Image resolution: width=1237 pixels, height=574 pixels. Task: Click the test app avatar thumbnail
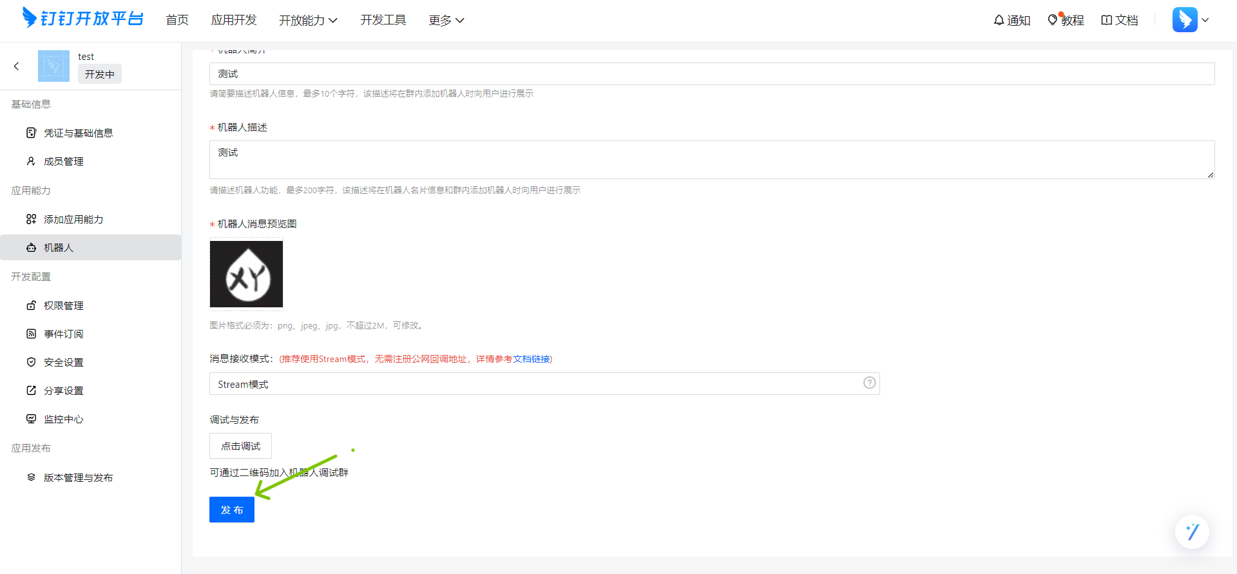click(53, 66)
